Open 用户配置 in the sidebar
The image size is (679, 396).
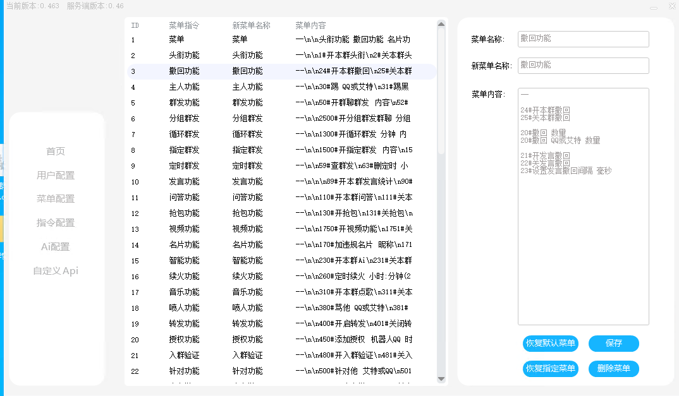56,176
